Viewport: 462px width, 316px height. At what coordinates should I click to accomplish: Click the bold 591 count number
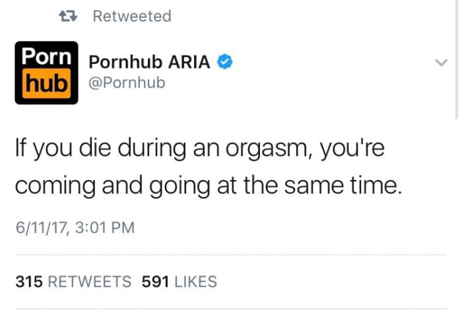pos(155,282)
